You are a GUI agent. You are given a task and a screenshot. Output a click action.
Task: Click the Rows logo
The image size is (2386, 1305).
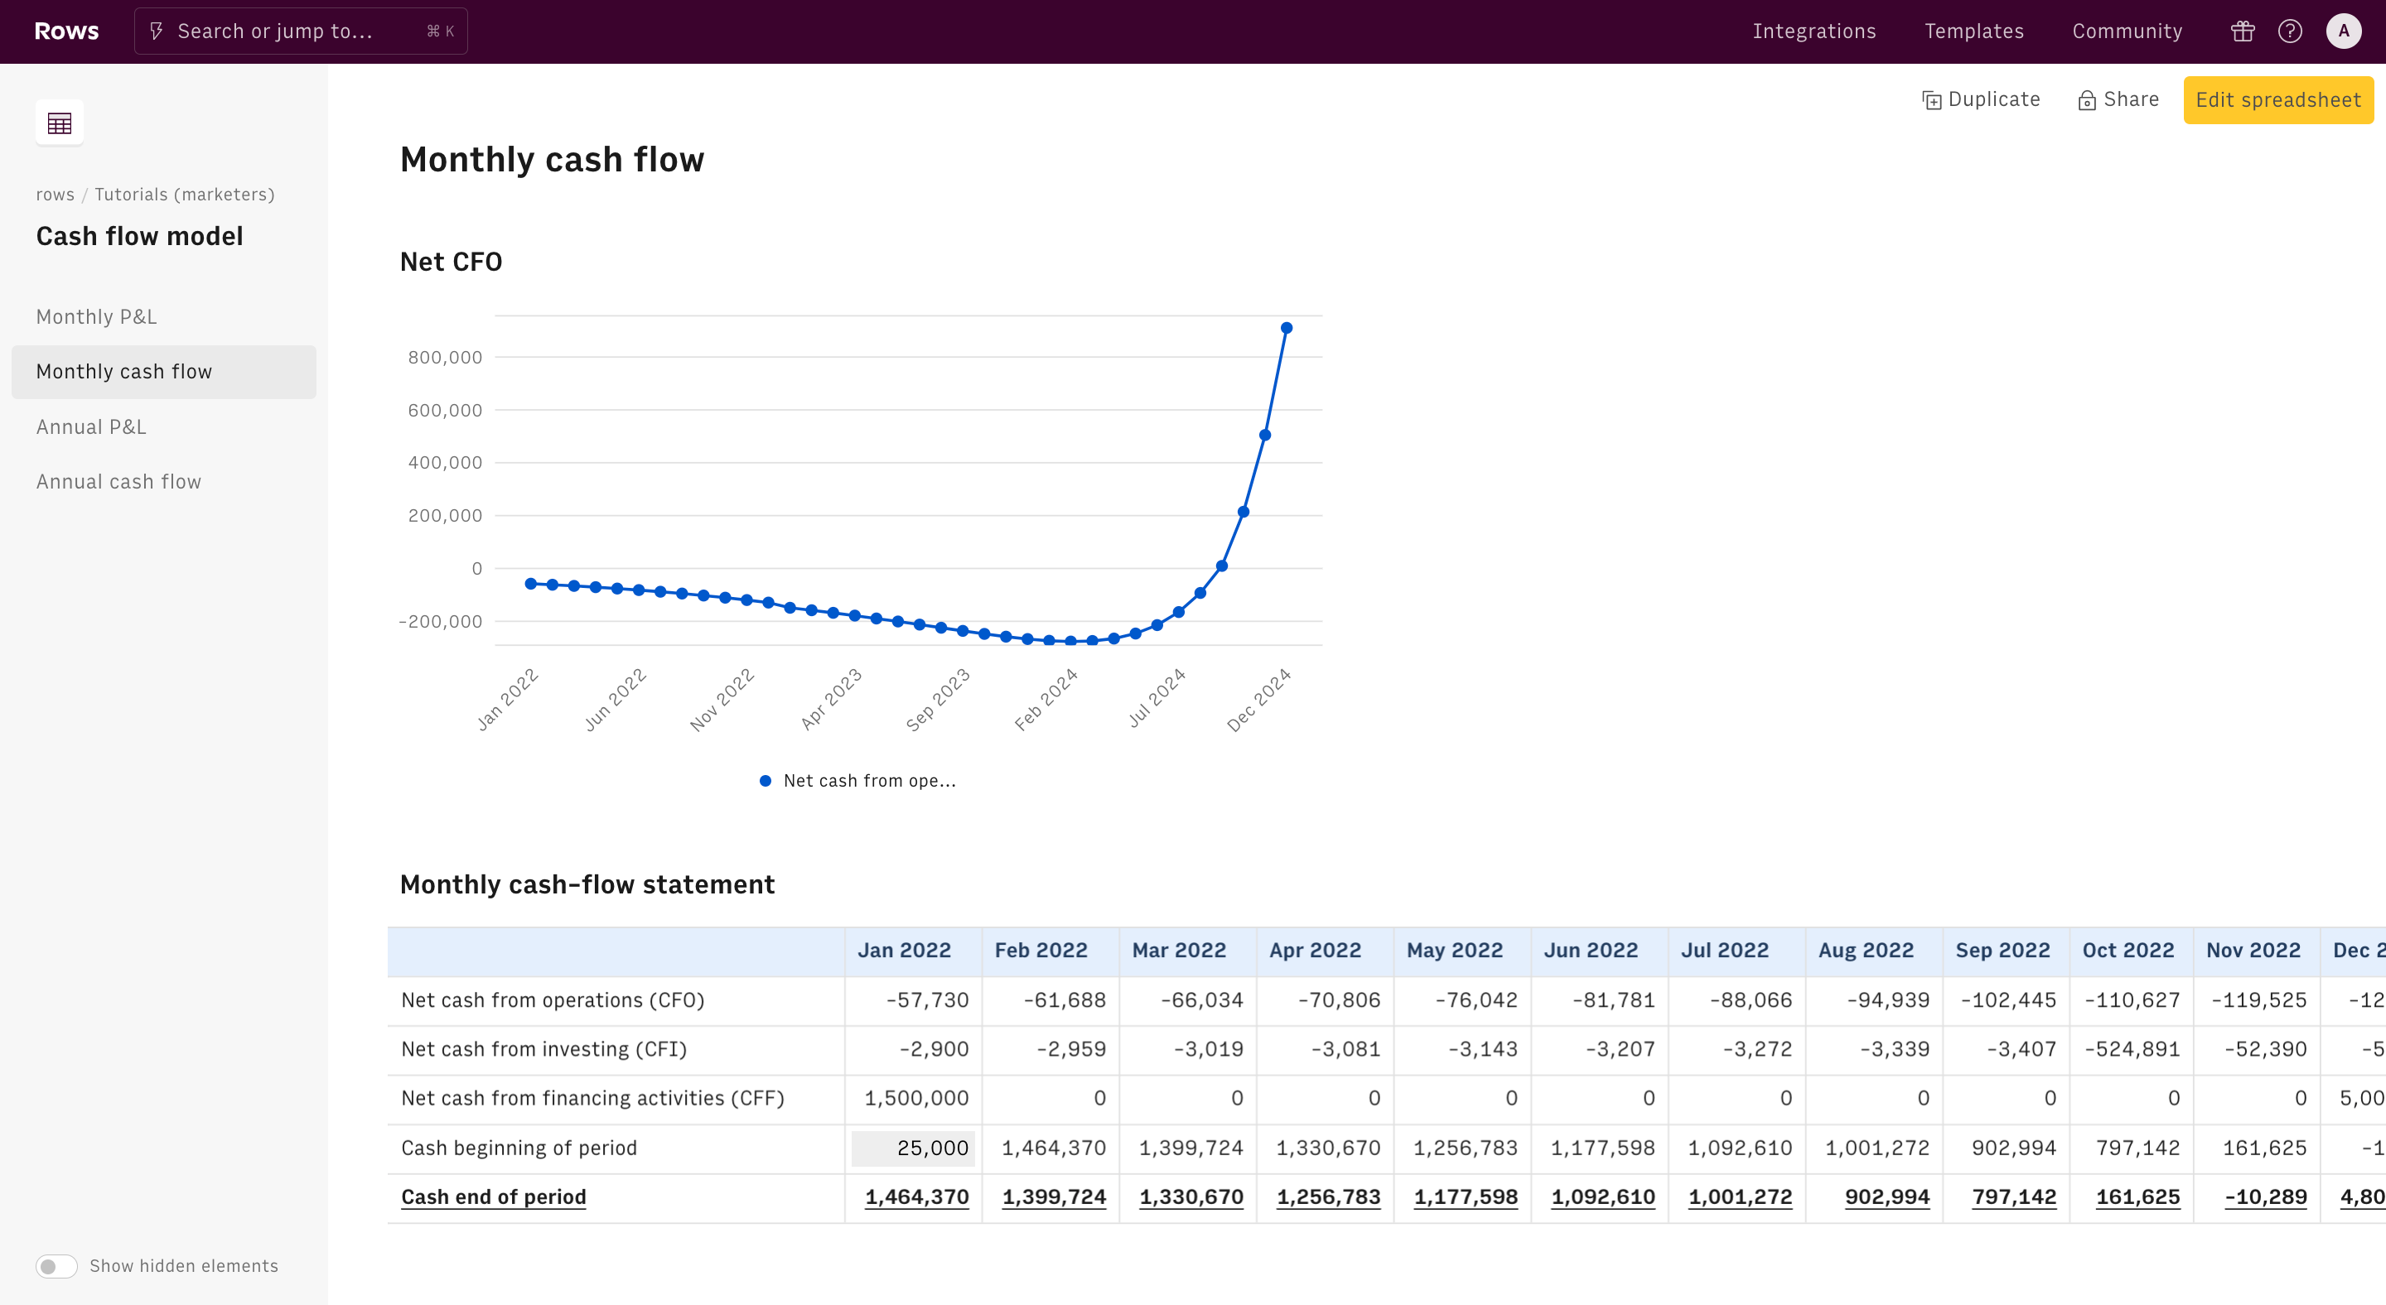point(65,31)
